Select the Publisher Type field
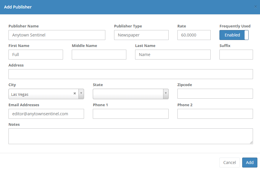This screenshot has width=260, height=171. coord(141,35)
